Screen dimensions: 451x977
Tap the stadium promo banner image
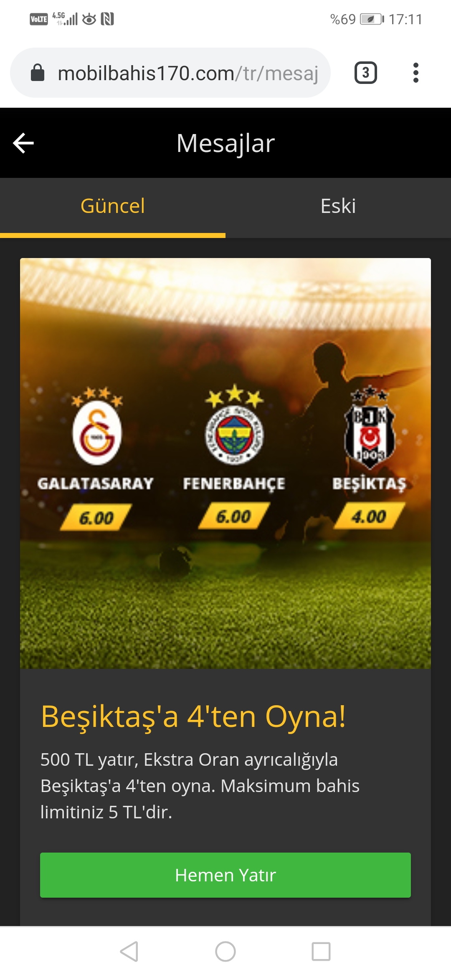pos(225,463)
